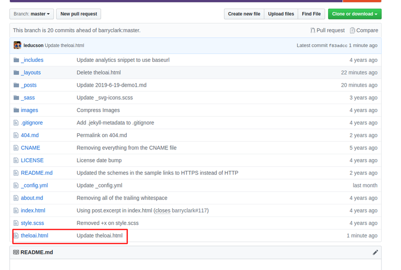Open the theloai.html file
The height and width of the screenshot is (270, 401).
point(35,235)
